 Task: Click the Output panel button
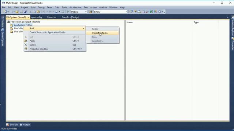tap(25, 124)
